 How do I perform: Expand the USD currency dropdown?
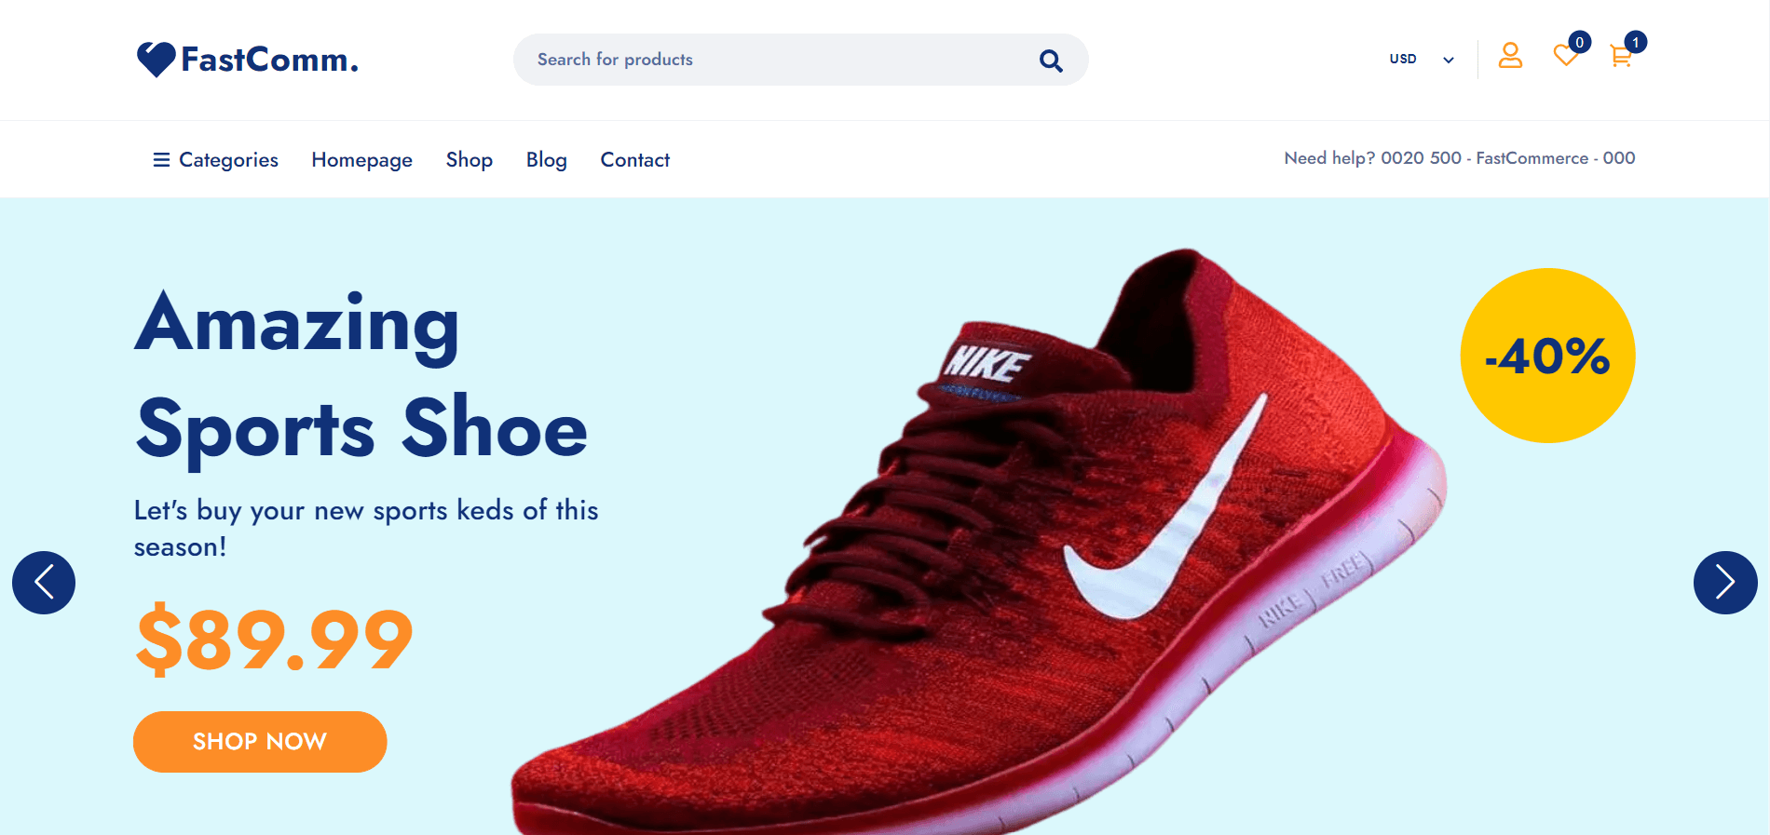[x=1422, y=59]
